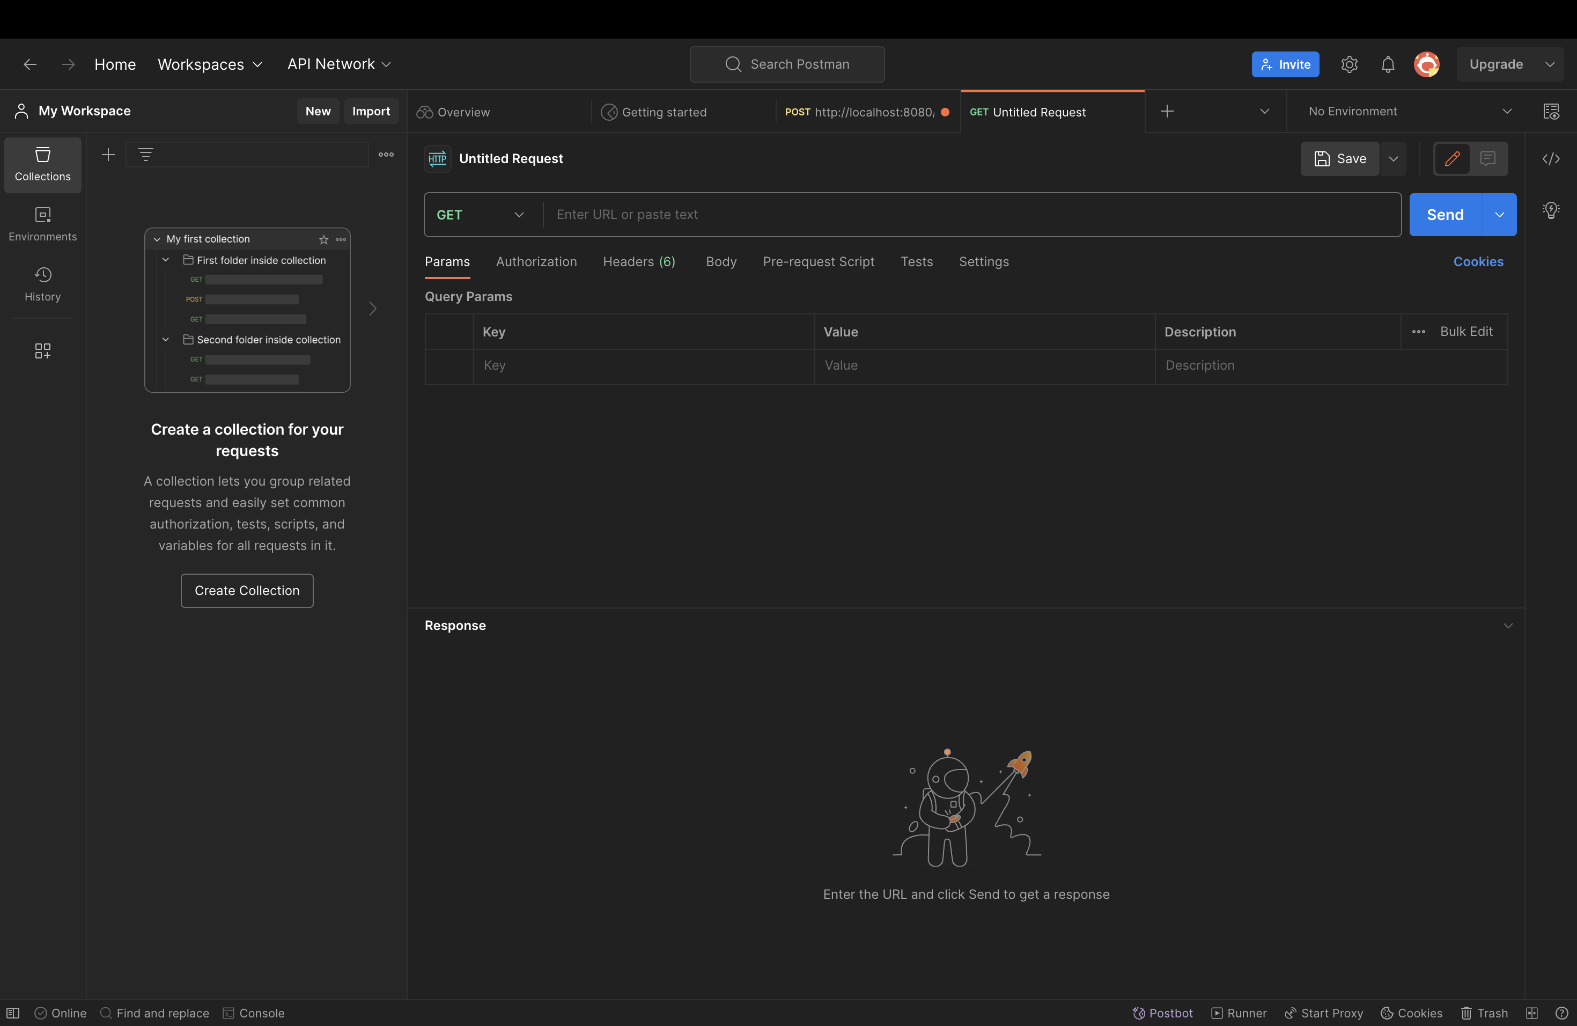Click the Invite button

pyautogui.click(x=1285, y=64)
